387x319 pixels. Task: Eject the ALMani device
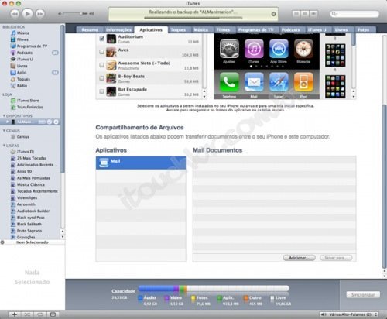56,122
